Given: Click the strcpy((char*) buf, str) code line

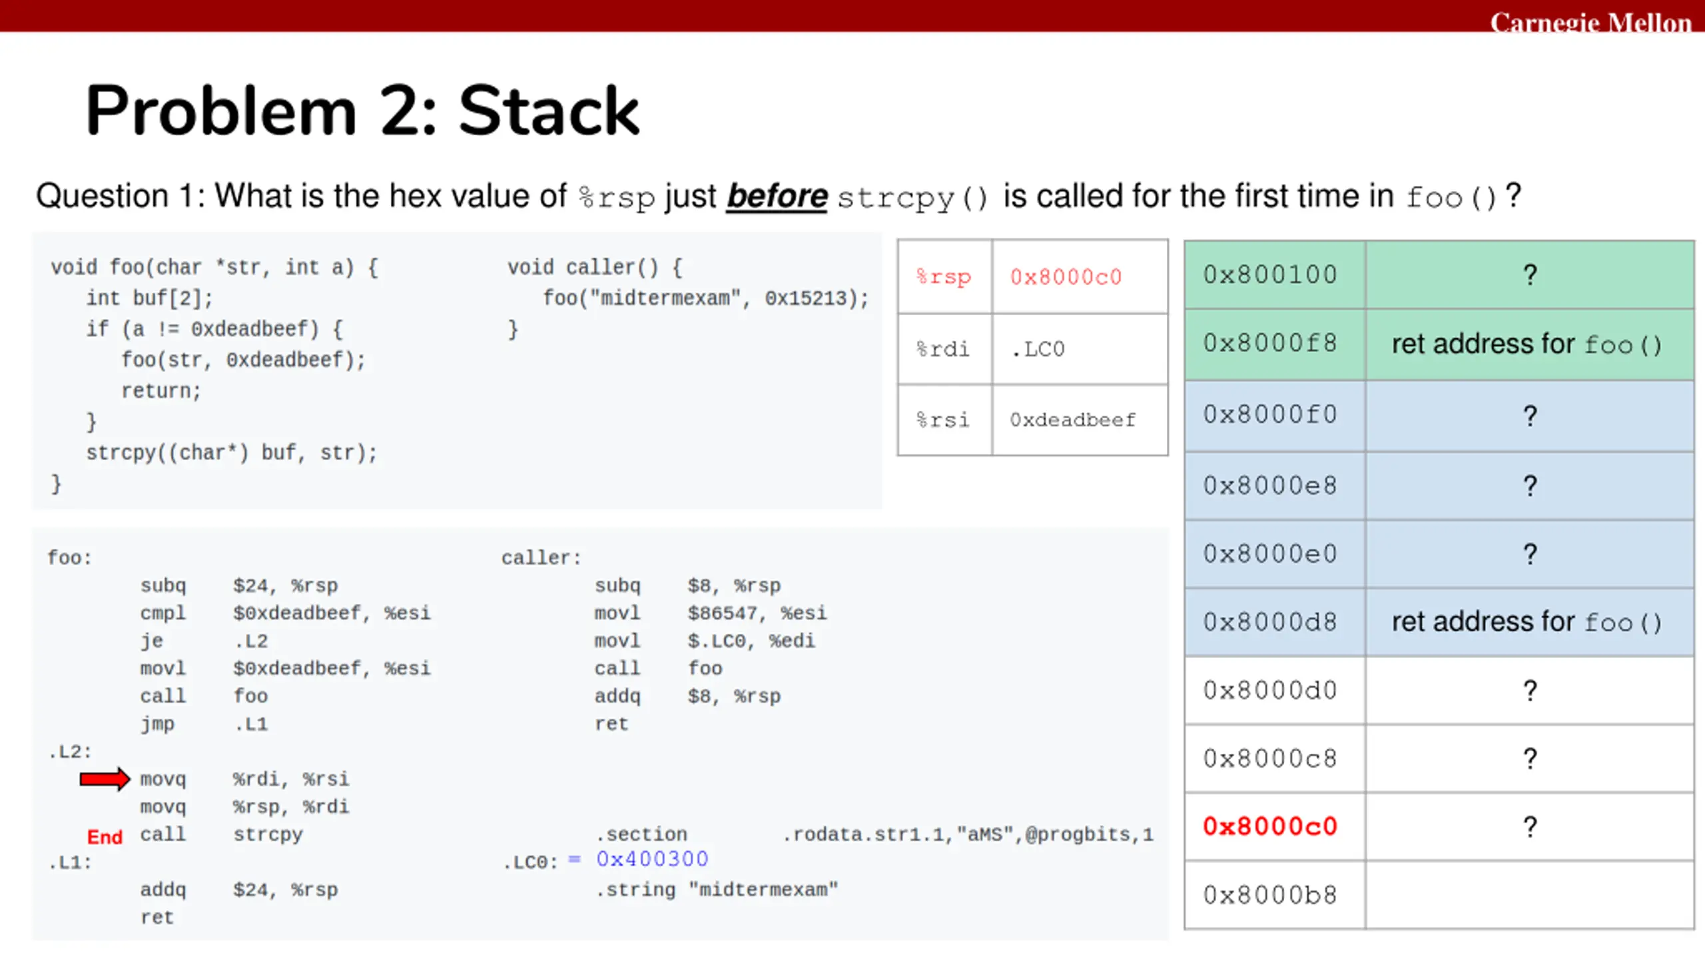Looking at the screenshot, I should click(x=232, y=453).
